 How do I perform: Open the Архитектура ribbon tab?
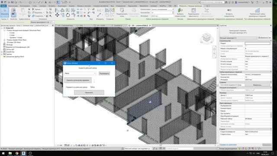tap(13, 6)
